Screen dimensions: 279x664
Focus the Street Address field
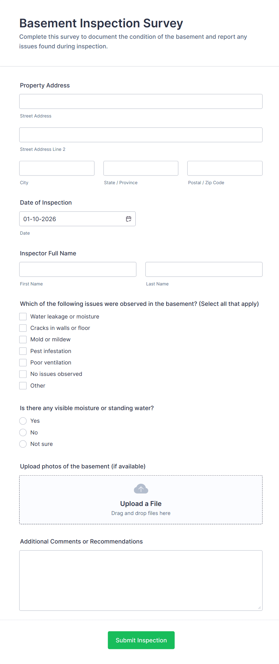pos(141,102)
